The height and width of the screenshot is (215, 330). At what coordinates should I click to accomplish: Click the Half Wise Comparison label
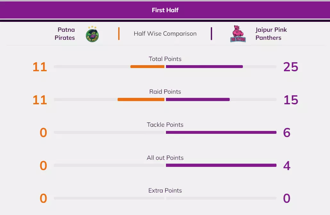[x=165, y=34]
